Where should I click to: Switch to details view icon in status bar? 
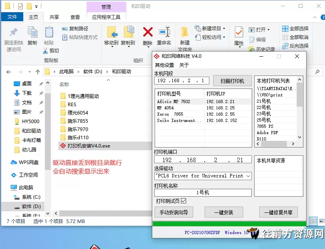[x=313, y=221]
